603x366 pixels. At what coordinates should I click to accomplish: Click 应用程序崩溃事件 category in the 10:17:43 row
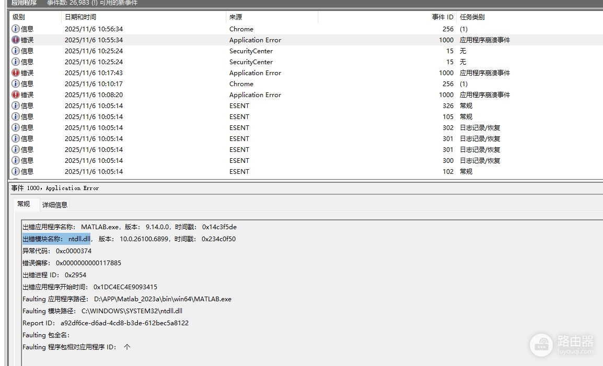[x=485, y=73]
